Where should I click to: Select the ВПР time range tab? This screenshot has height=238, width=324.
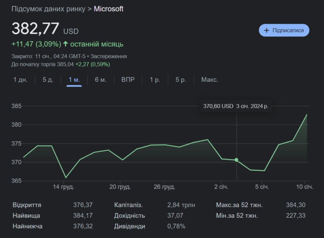(128, 80)
